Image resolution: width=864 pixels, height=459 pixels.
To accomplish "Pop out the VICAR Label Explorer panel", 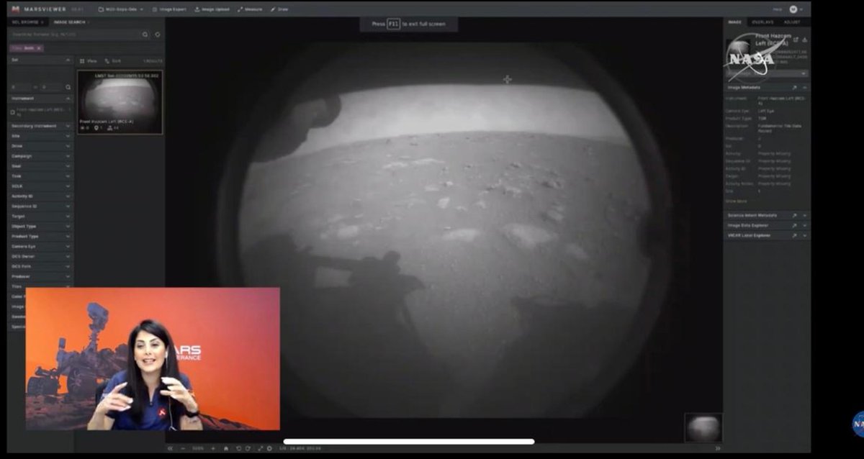I will coord(795,235).
